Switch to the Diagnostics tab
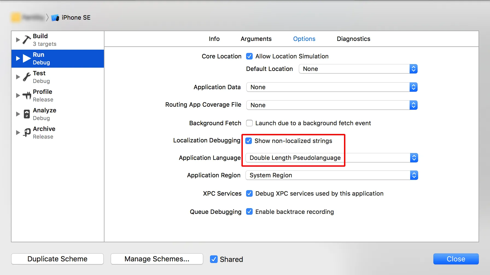 354,39
